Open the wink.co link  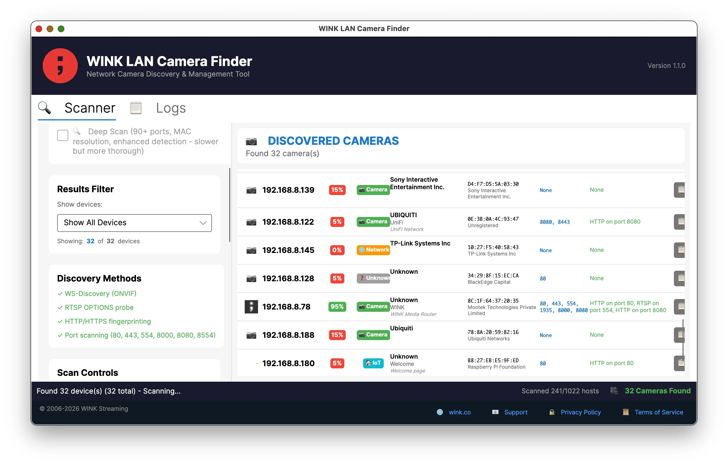coord(459,412)
